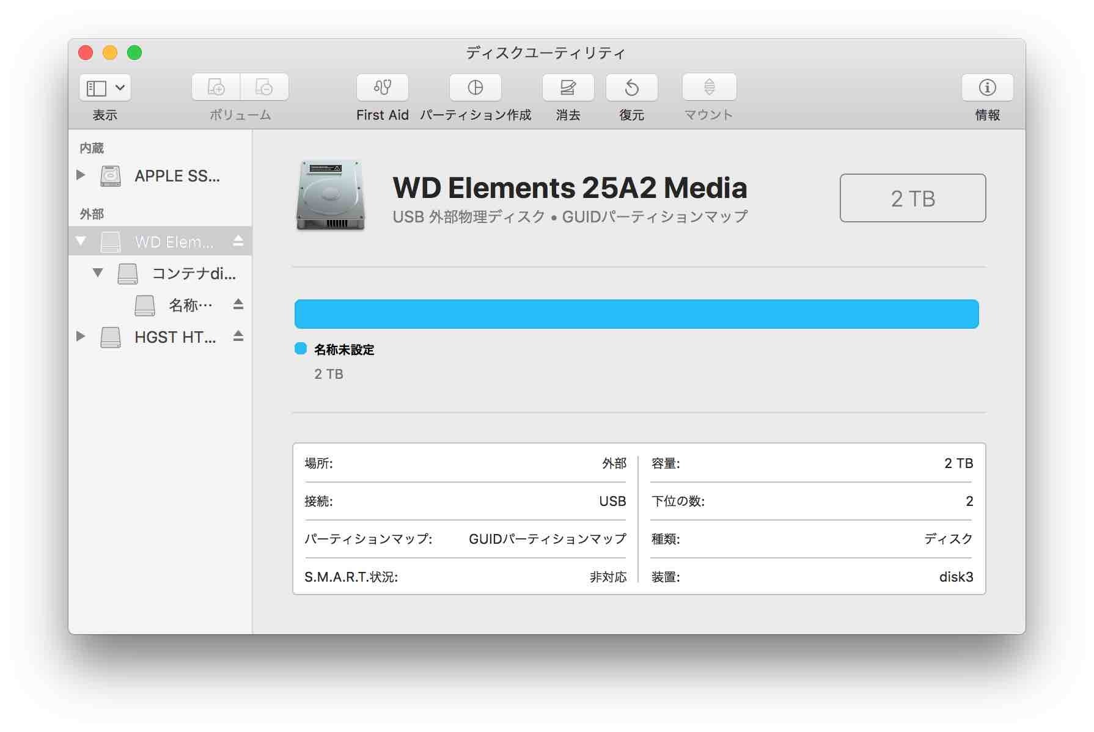Image resolution: width=1094 pixels, height=732 pixels.
Task: Select HGST HT... in sidebar
Action: click(160, 337)
